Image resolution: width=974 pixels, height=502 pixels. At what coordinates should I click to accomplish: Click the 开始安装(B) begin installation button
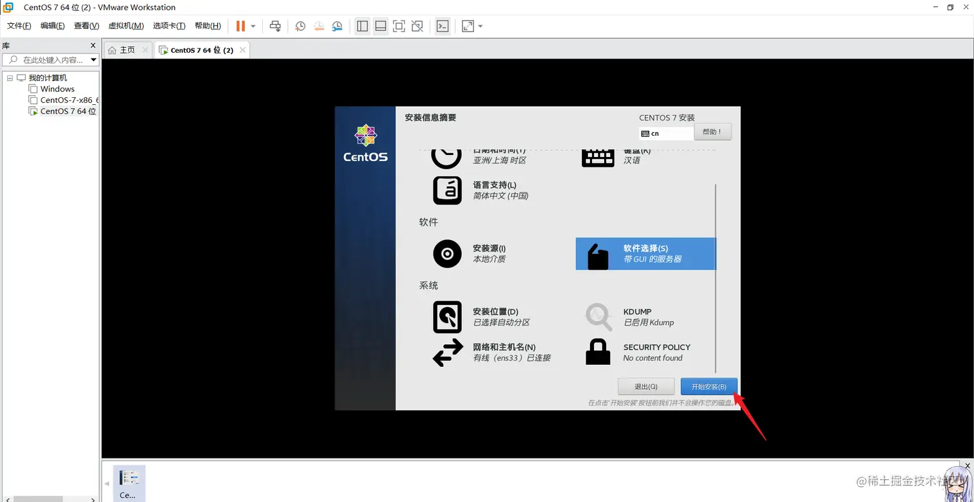[x=709, y=386]
